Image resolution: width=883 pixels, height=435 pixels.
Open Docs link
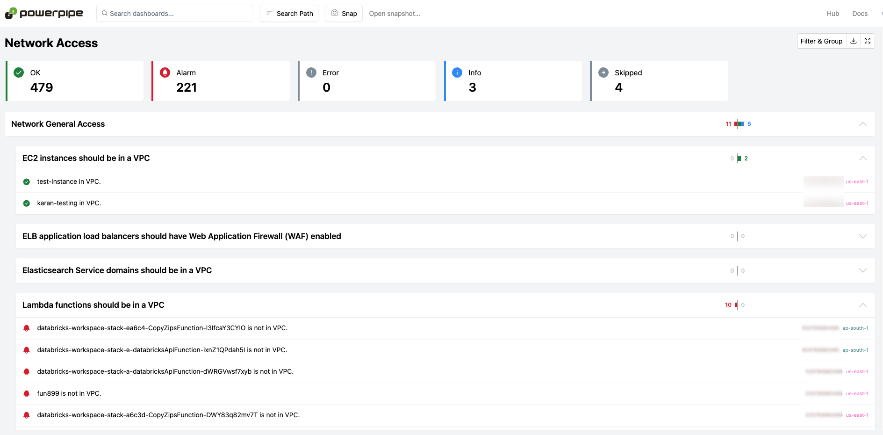[x=860, y=14]
